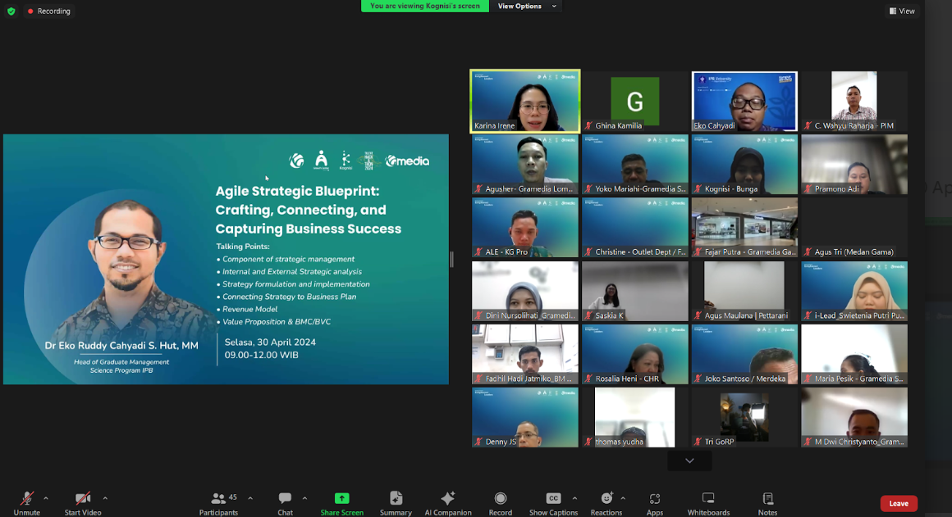Select Fajar Putra - Gramedia tile
Screen dimensions: 952x517
coord(744,227)
